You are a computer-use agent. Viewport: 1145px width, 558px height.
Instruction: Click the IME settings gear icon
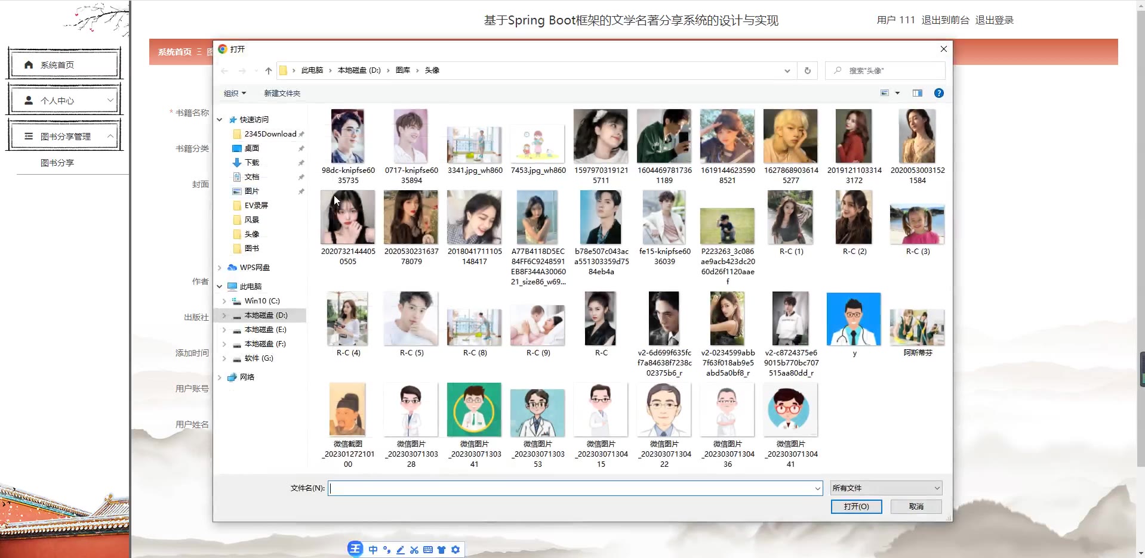point(455,550)
